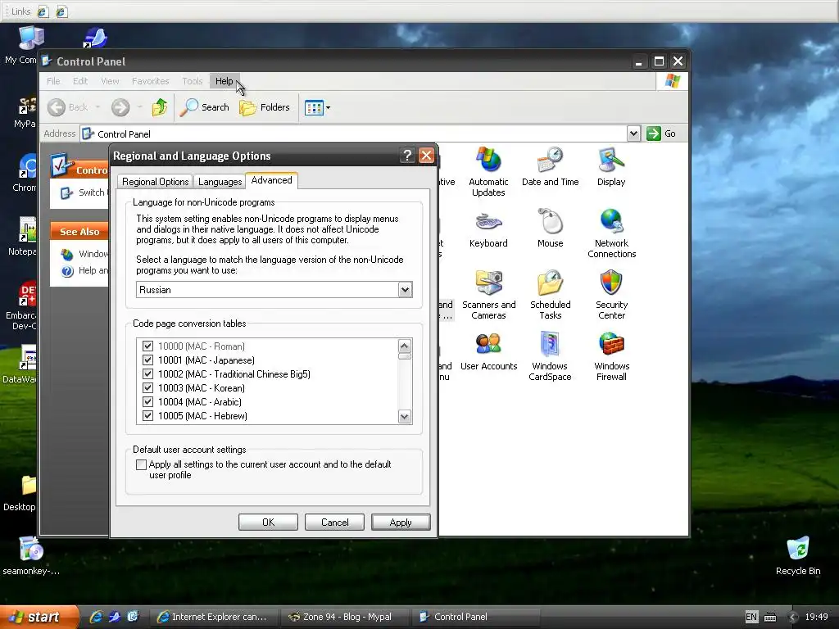The width and height of the screenshot is (839, 629).
Task: Expand the Address bar dropdown arrow
Action: pyautogui.click(x=633, y=133)
